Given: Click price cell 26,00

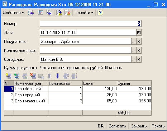Looking at the screenshot, I should [100, 95].
